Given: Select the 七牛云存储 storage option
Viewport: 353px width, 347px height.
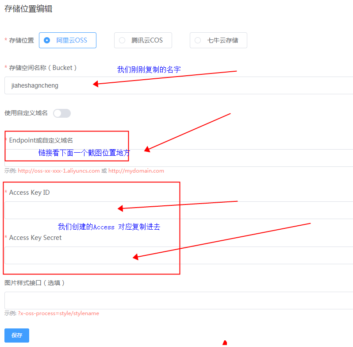Looking at the screenshot, I should tap(219, 40).
